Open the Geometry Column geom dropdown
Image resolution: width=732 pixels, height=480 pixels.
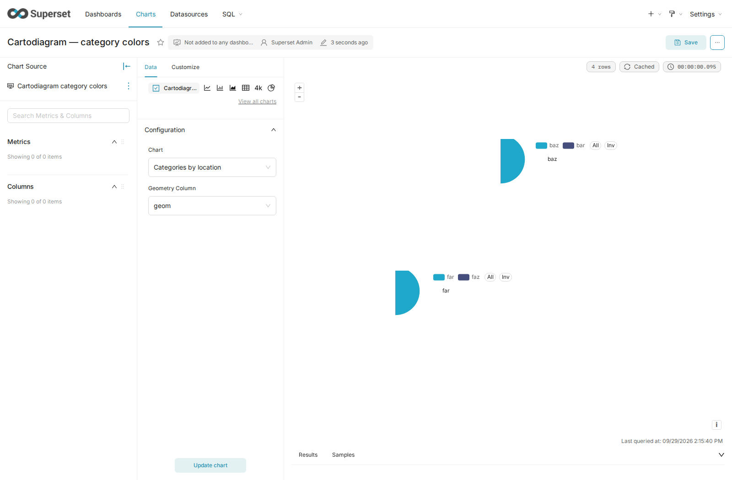pos(212,206)
